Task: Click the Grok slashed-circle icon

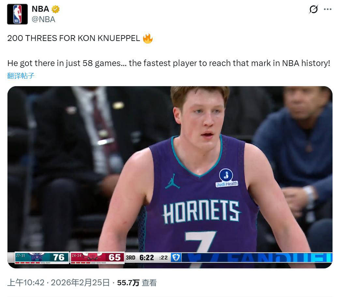Action: [314, 9]
